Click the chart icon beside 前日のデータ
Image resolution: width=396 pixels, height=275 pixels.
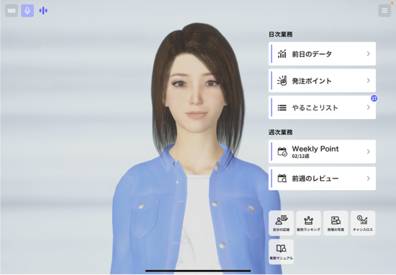pyautogui.click(x=282, y=53)
